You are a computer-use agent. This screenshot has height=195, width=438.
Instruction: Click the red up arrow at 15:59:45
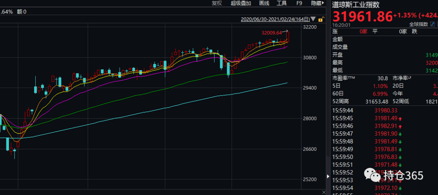coord(400,118)
